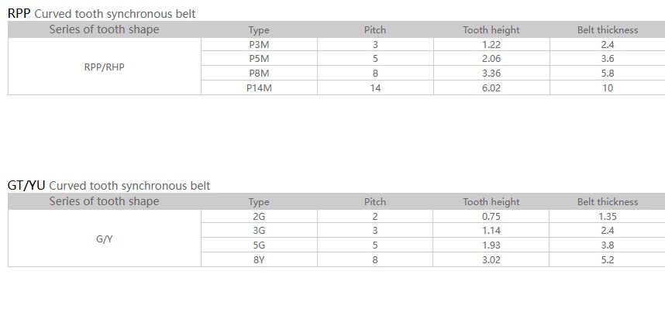Screen dimensions: 665x319
Task: Select the 1.35 belt thickness value
Action: point(608,217)
